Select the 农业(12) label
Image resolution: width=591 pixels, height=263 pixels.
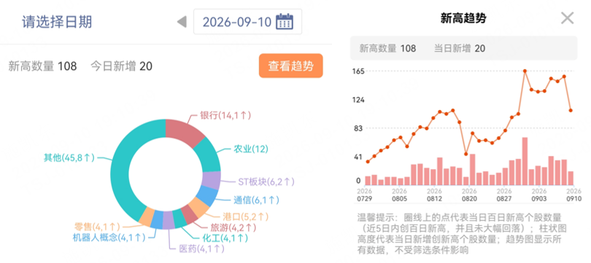point(251,149)
